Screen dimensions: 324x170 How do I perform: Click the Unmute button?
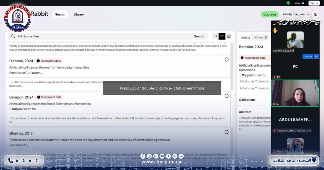308,56
